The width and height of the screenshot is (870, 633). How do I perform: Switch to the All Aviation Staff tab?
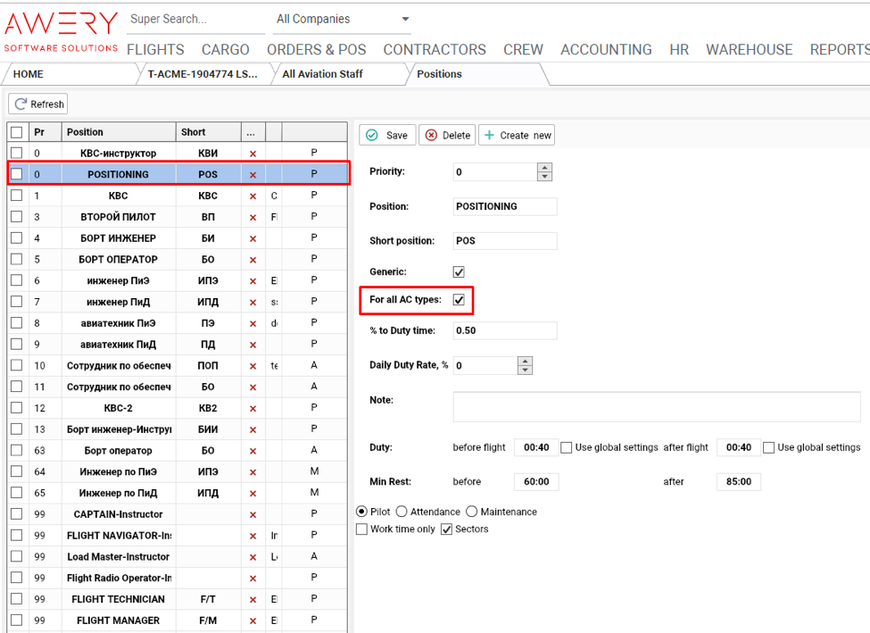(322, 74)
